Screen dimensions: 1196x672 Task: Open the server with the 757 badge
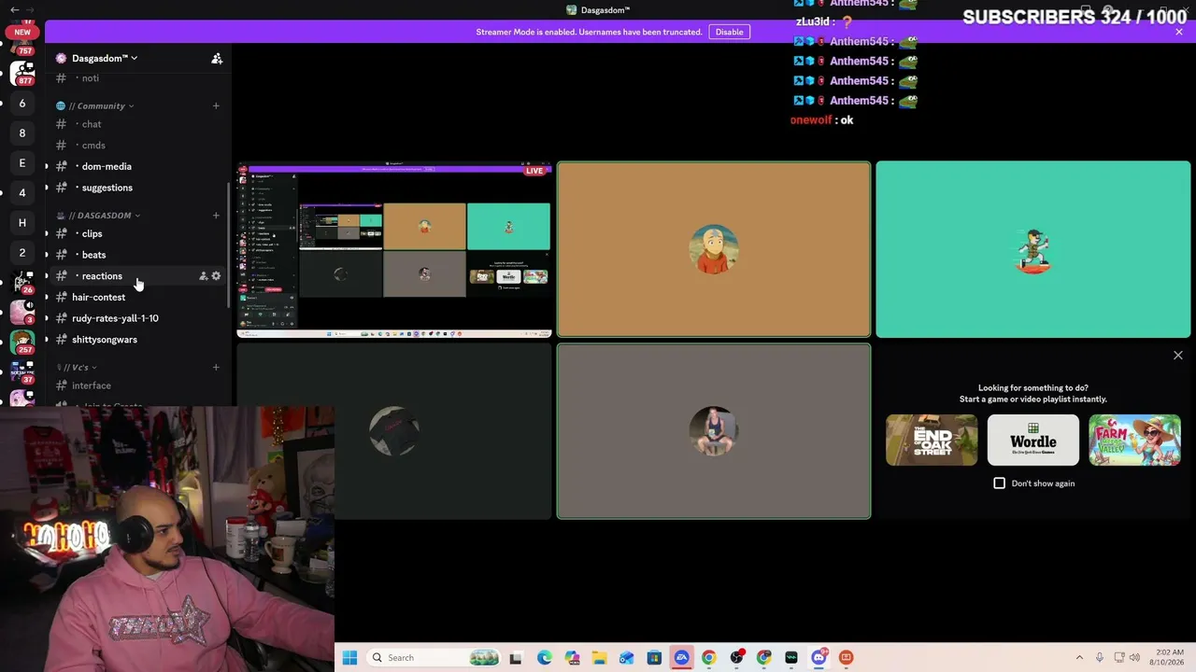coord(22,46)
